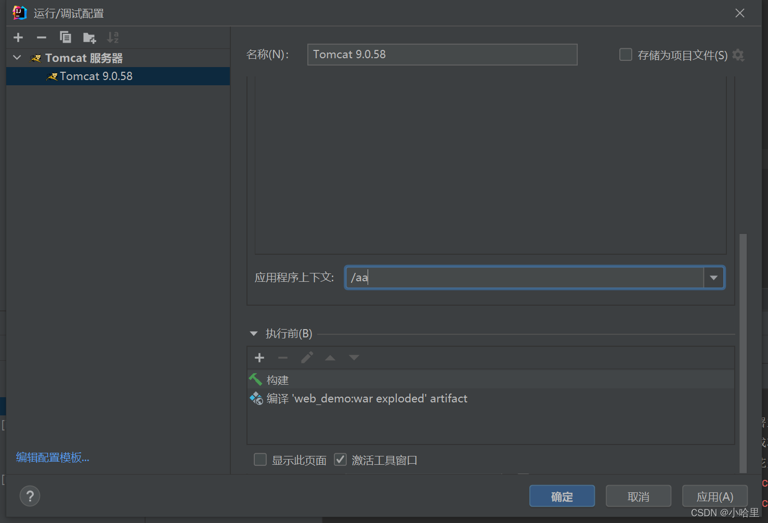Select the Tomcat 9.0.58 configuration
The width and height of the screenshot is (768, 523).
[118, 76]
